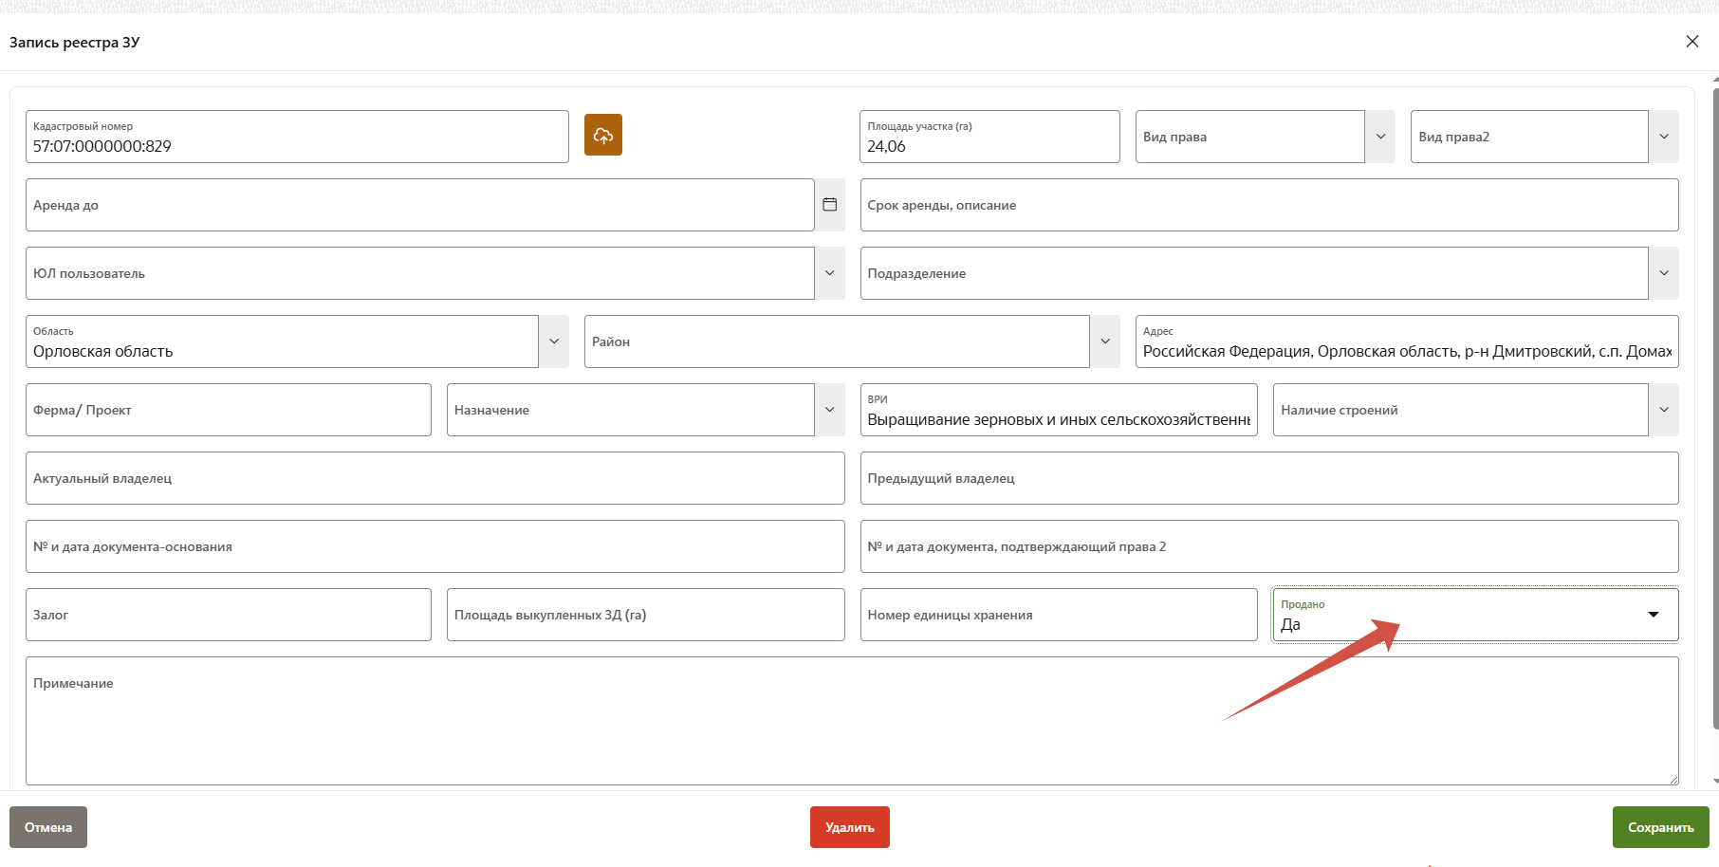Viewport: 1719px width, 867px height.
Task: Click the vertical scrollbar of the form
Action: coord(1714,408)
